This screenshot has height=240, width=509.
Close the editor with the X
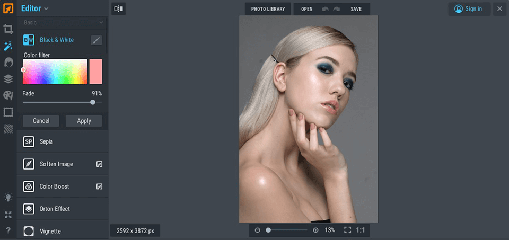tap(499, 9)
